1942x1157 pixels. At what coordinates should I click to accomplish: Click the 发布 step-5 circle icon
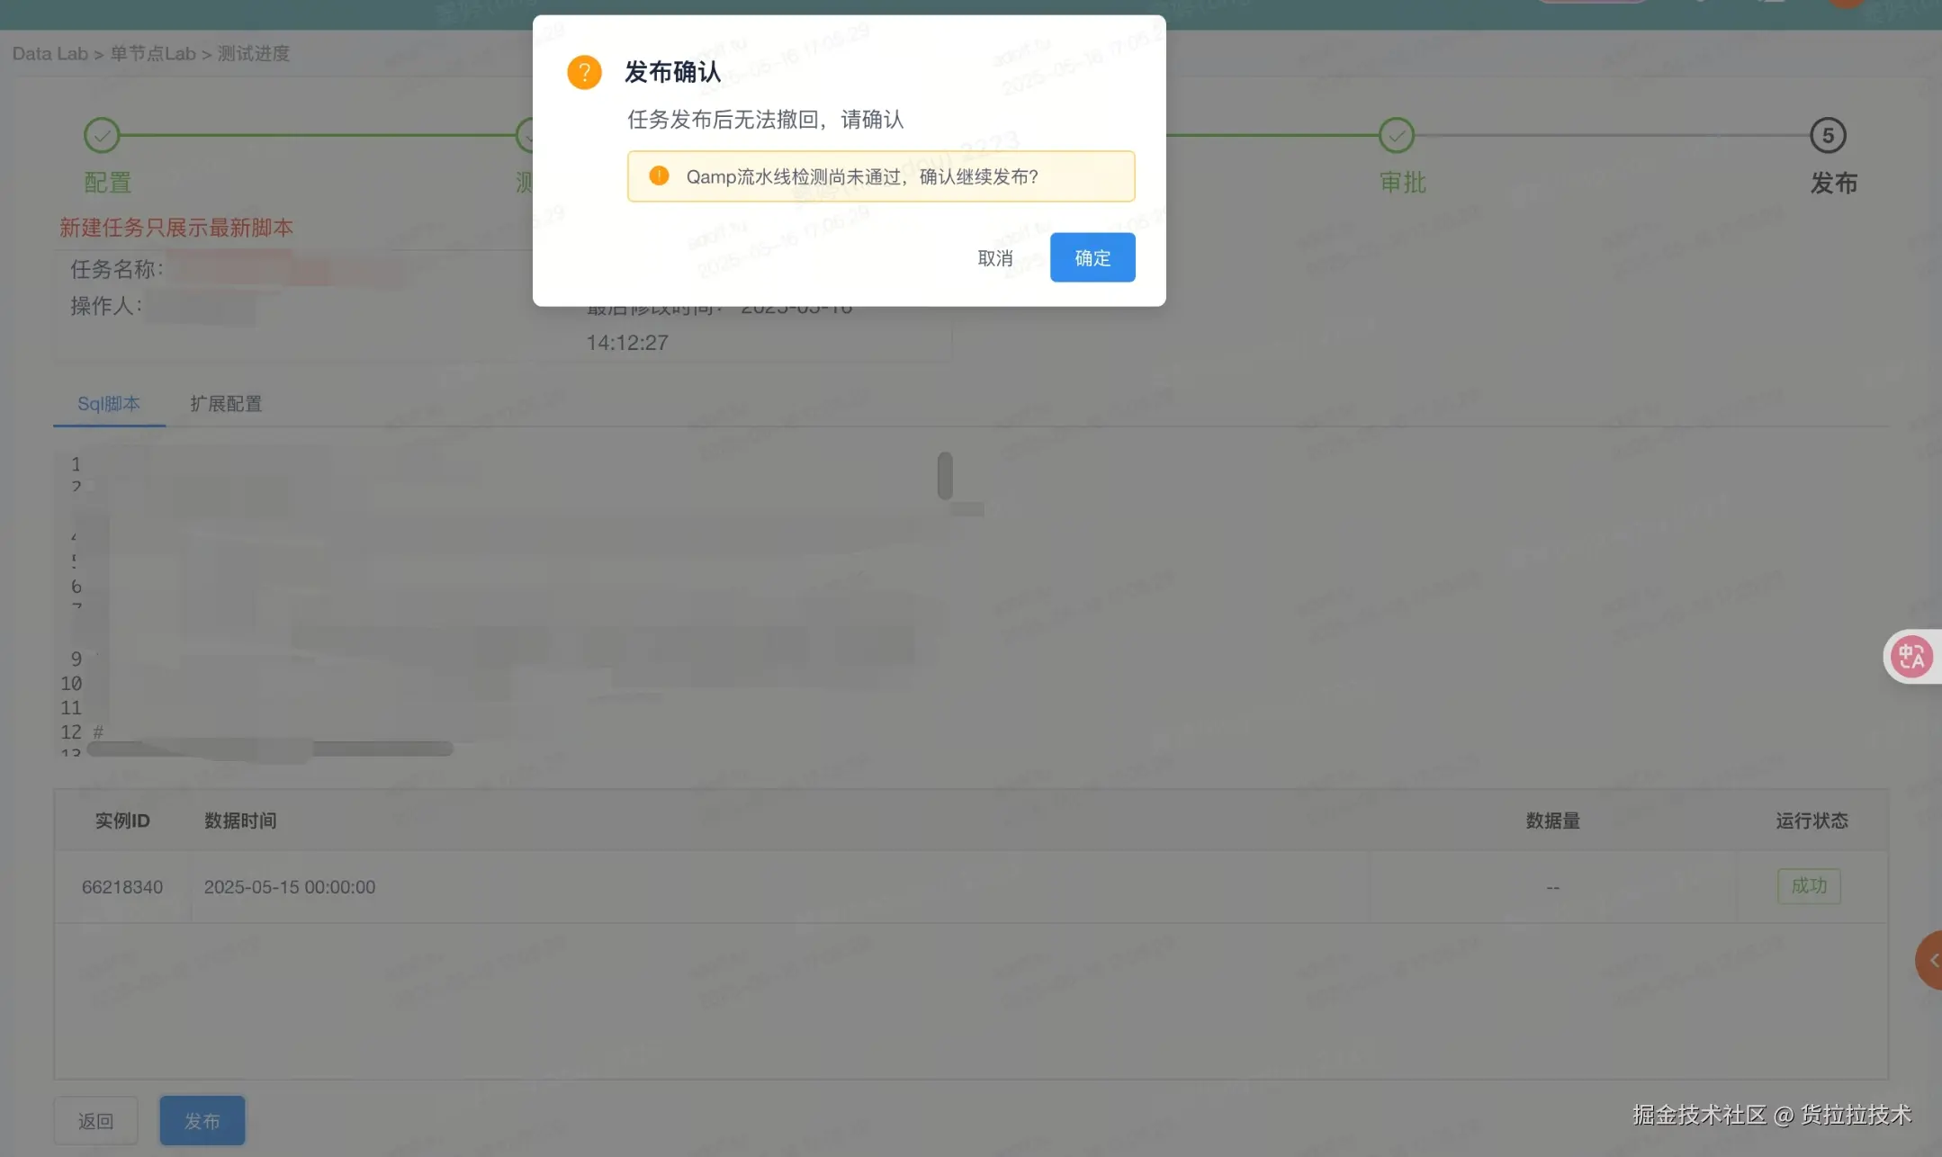point(1827,135)
